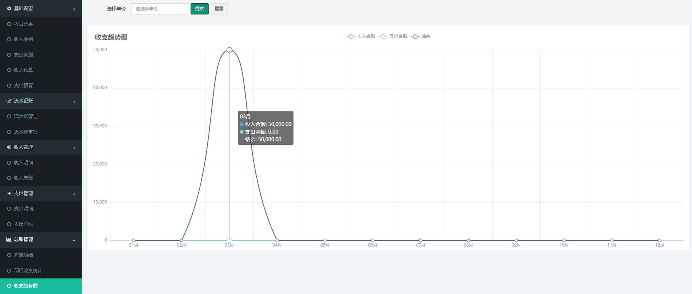The height and width of the screenshot is (294, 692).
Task: Click the green 提交 button
Action: click(199, 9)
